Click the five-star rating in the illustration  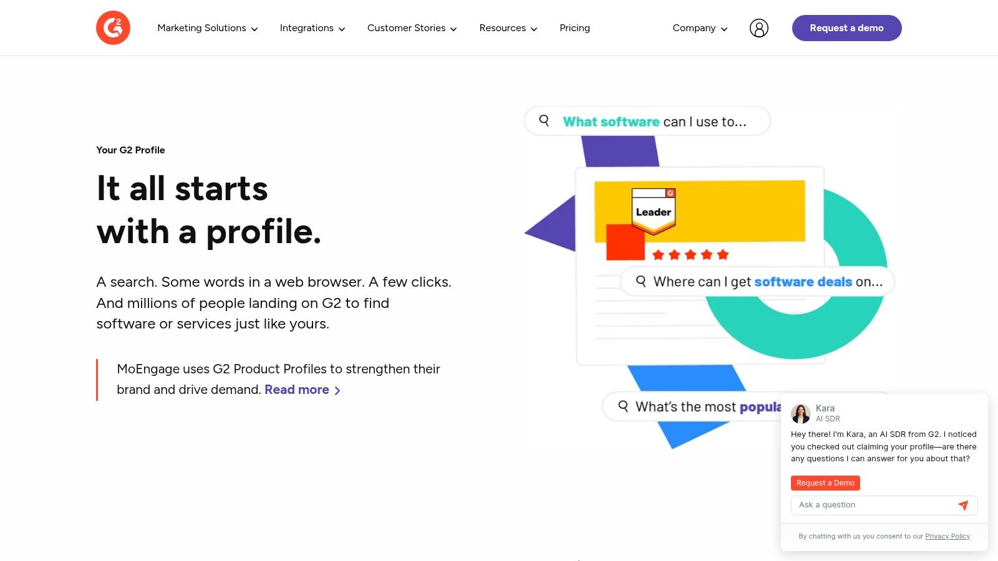[690, 254]
